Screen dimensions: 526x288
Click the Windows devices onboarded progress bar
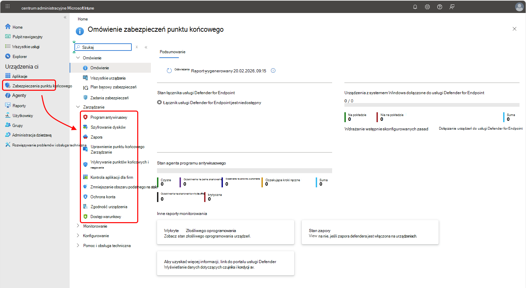432,105
